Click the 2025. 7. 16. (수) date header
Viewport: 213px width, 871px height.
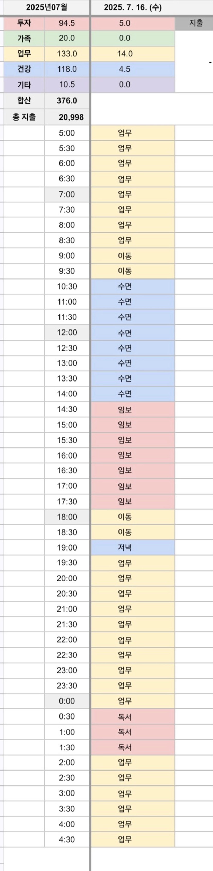pos(133,7)
